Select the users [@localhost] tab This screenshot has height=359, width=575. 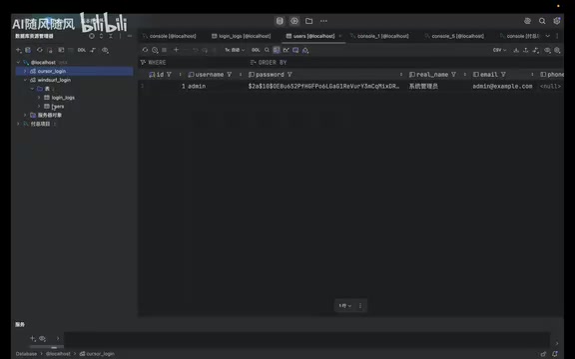tap(313, 36)
